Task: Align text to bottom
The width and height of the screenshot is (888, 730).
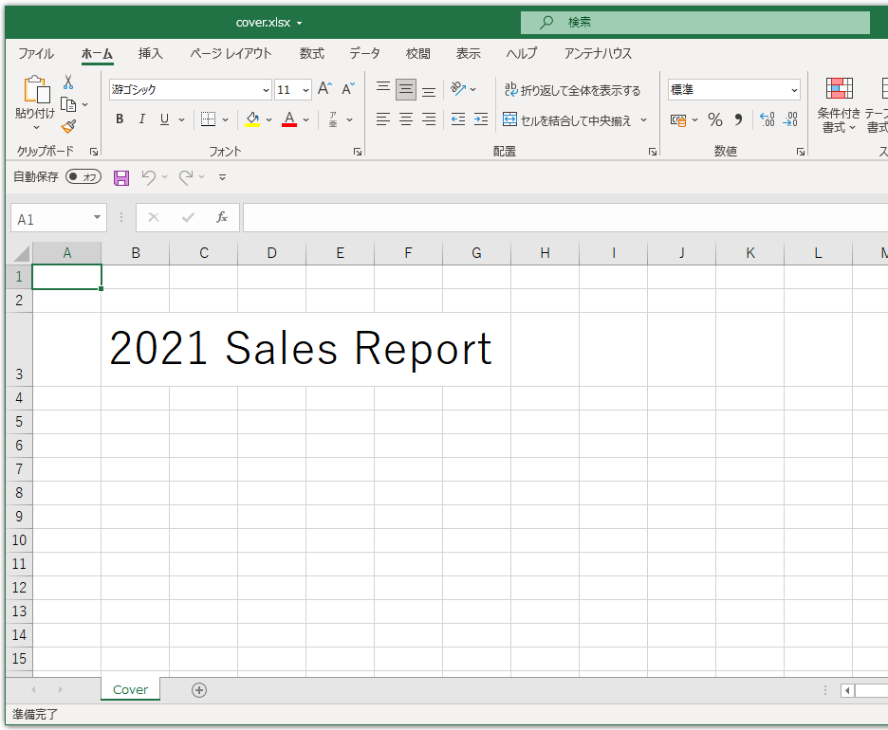Action: point(429,90)
